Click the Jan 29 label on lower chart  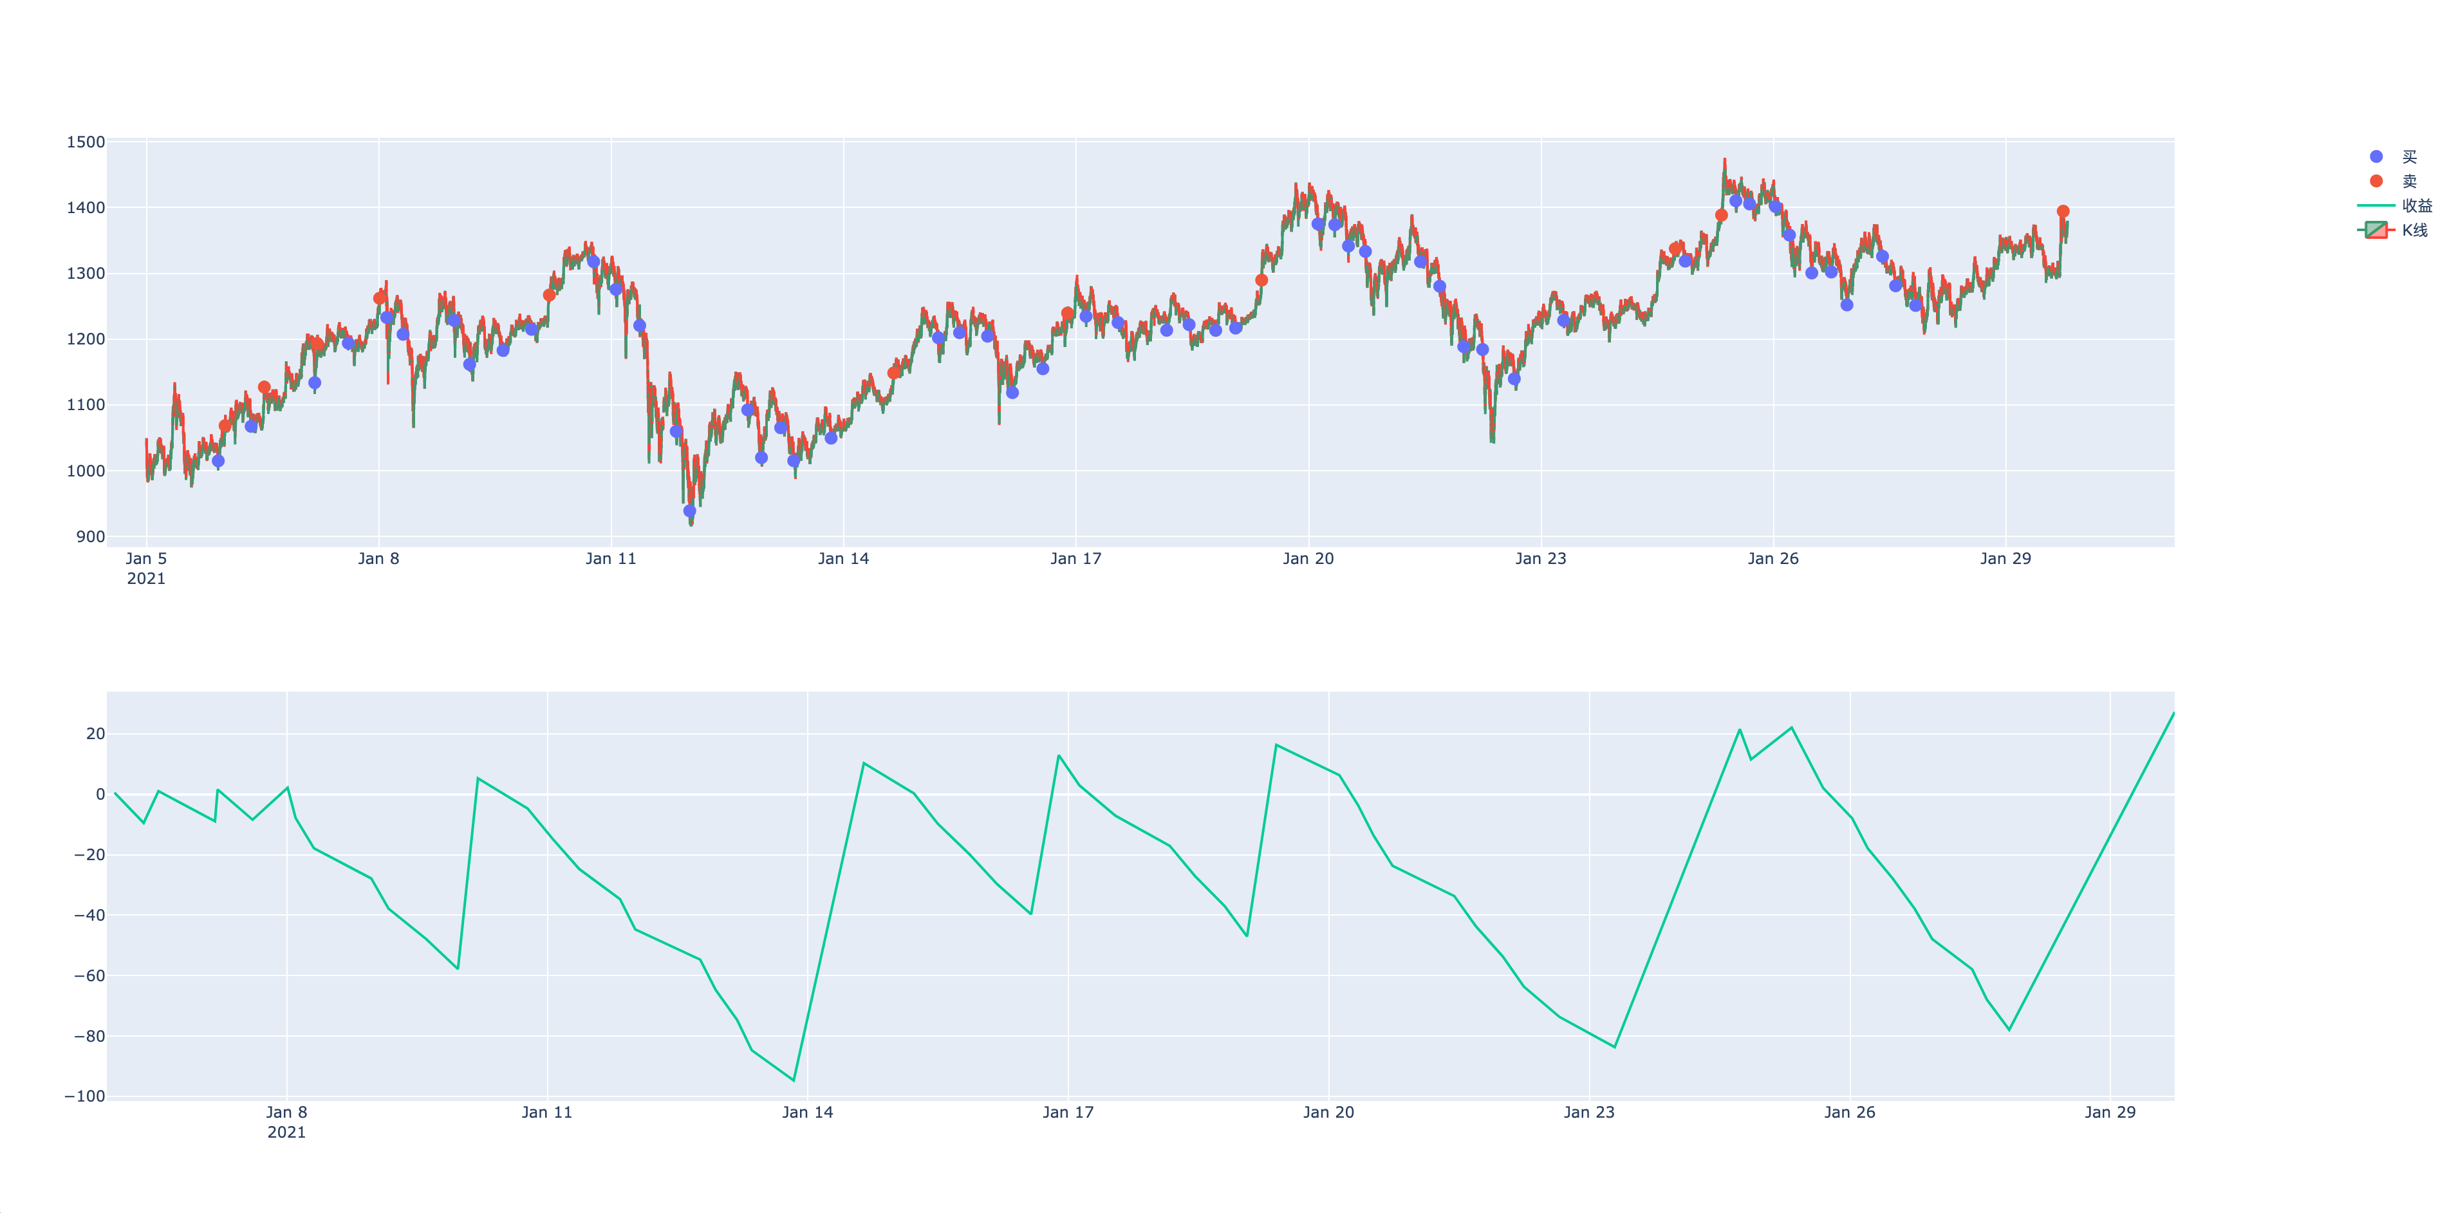tap(2110, 1112)
